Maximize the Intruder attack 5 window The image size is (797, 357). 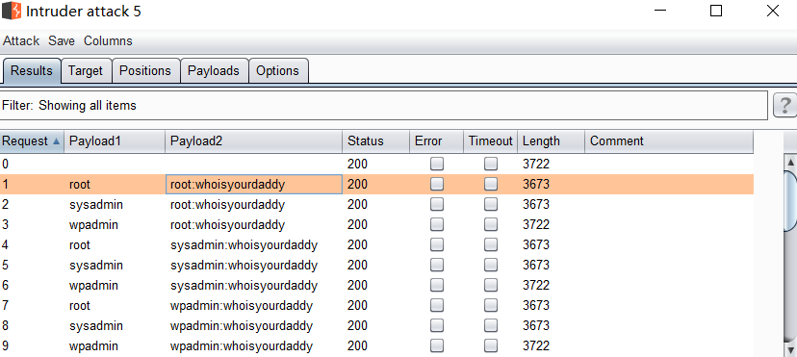[716, 11]
